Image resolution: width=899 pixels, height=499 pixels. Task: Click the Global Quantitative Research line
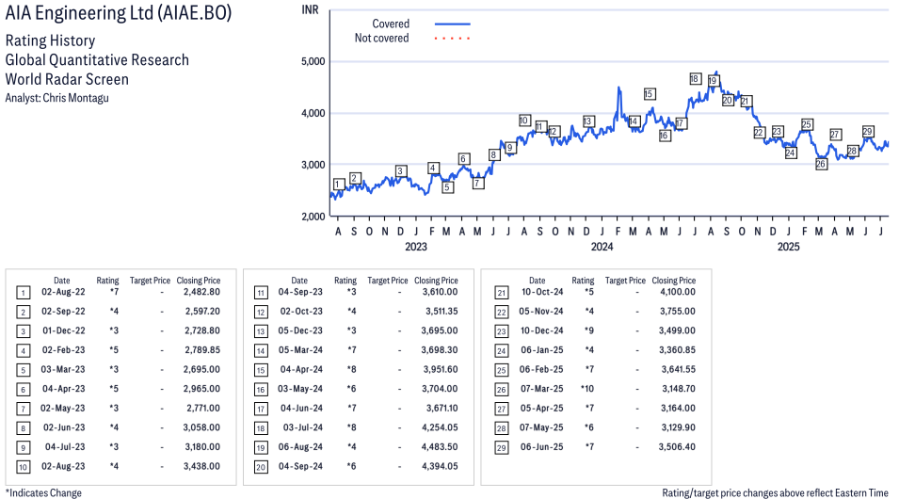(97, 60)
